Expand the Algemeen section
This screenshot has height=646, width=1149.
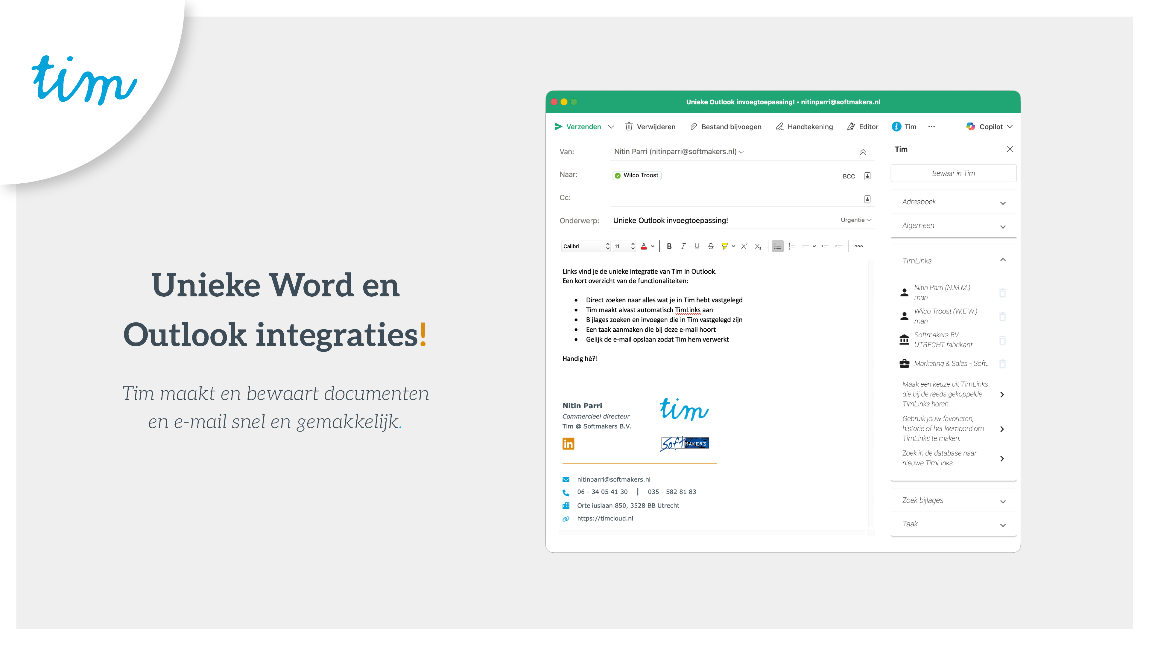[x=953, y=226]
